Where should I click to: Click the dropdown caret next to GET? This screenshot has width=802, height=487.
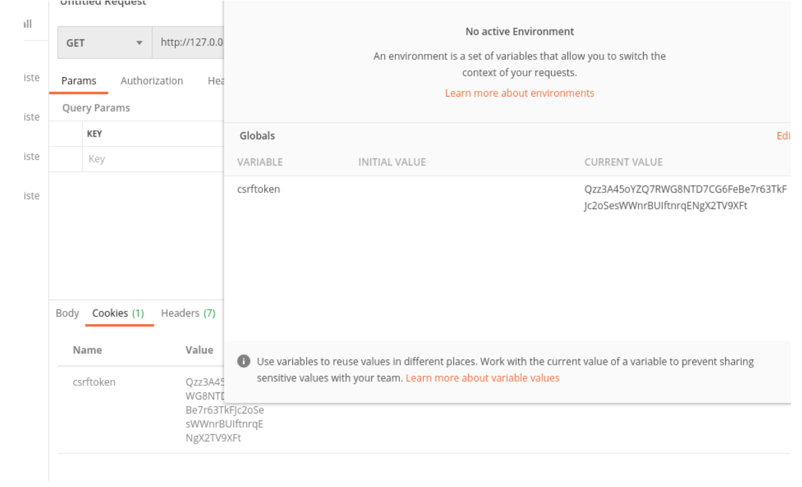coord(139,42)
